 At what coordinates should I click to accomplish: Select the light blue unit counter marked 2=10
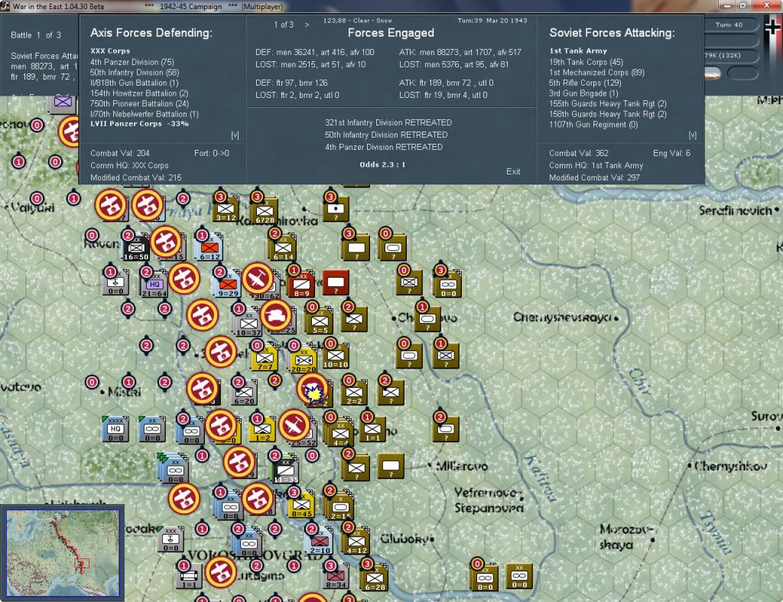point(320,542)
